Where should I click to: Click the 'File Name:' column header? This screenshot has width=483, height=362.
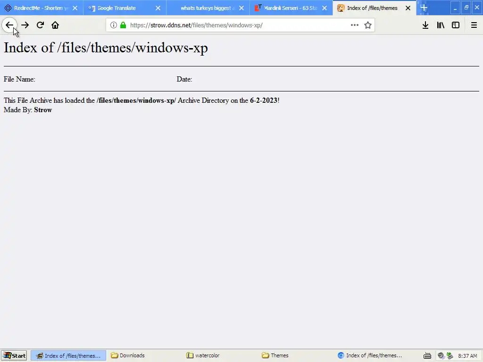19,79
